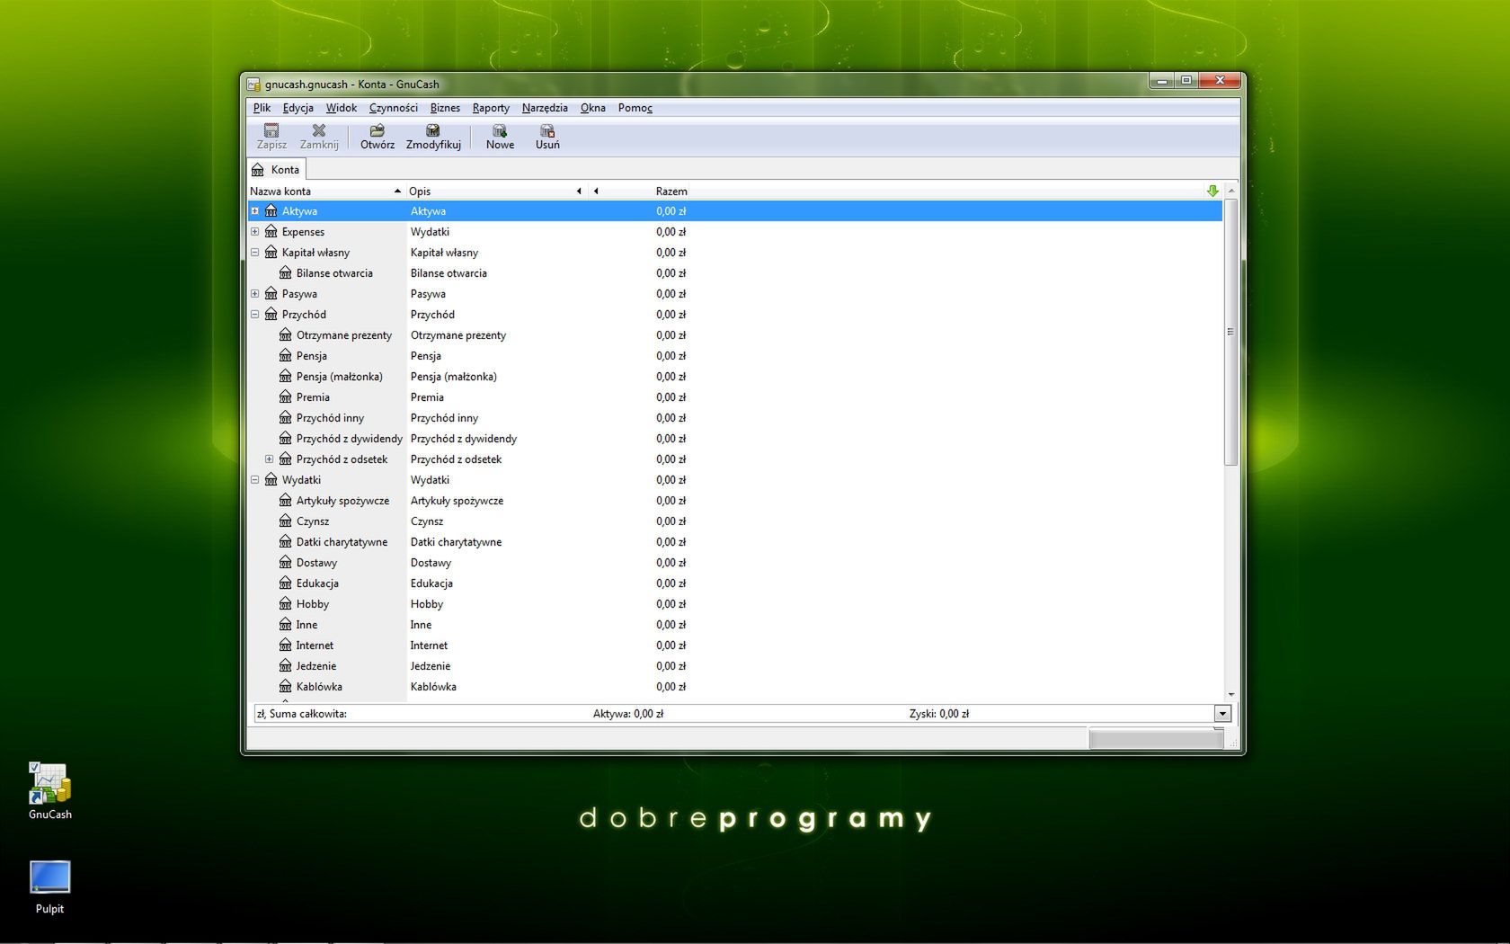Image resolution: width=1510 pixels, height=944 pixels.
Task: Open the Widok menu
Action: (x=341, y=108)
